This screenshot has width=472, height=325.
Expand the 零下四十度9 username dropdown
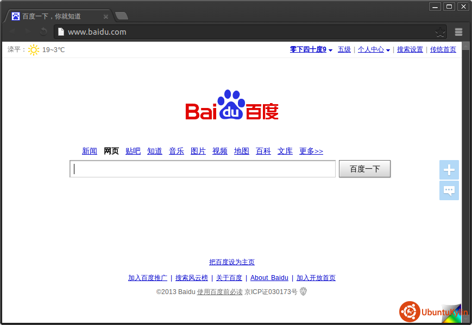(330, 50)
